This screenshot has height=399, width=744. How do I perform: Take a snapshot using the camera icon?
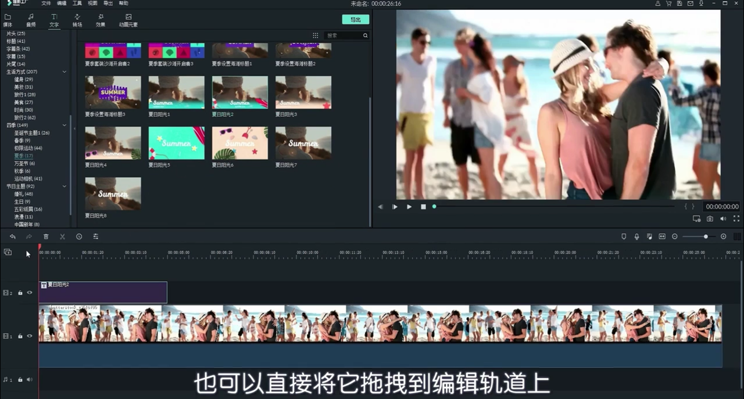click(x=710, y=218)
